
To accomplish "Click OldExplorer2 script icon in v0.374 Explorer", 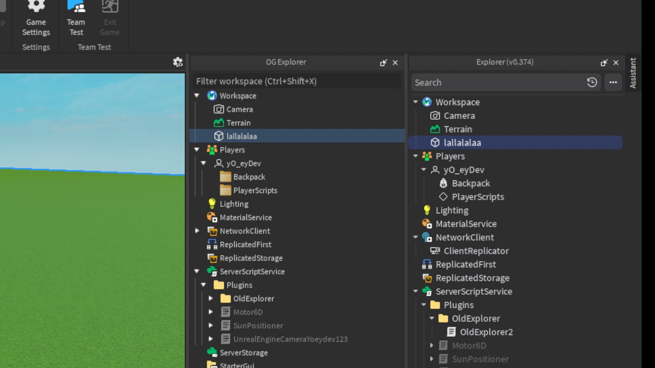I will tap(451, 332).
